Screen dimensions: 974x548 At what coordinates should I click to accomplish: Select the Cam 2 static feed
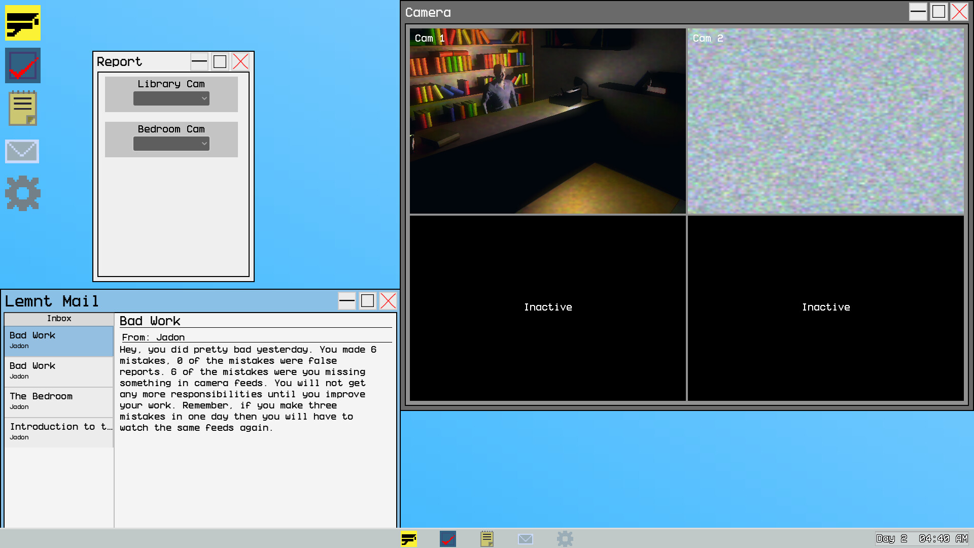point(825,121)
